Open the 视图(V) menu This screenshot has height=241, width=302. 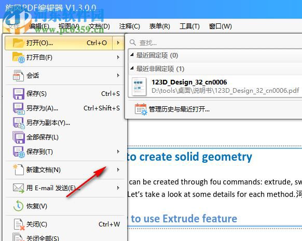click(69, 26)
